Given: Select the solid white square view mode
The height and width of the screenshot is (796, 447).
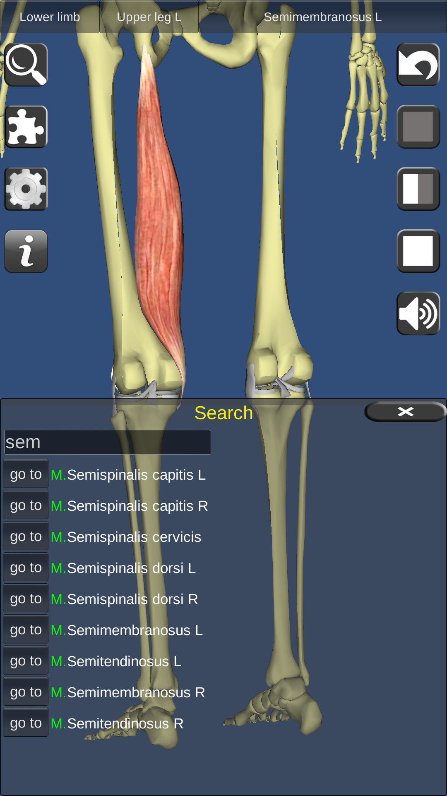Looking at the screenshot, I should tap(418, 251).
